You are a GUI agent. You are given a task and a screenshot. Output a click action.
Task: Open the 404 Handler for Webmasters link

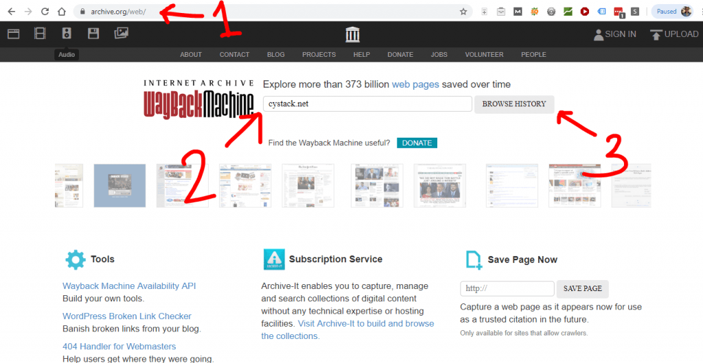coord(119,347)
